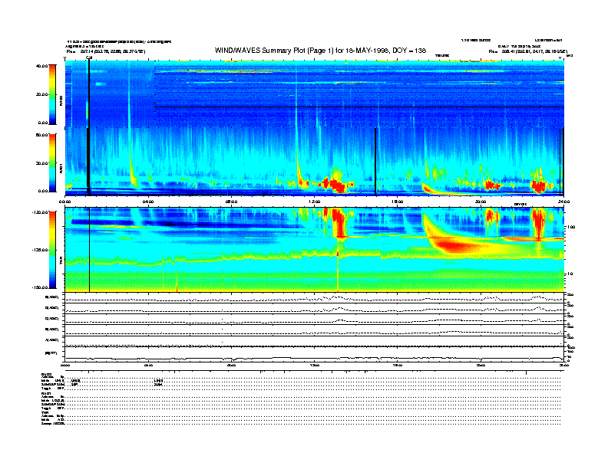Click the black horizontal line across the RAD2 panel
608x469 pixels.
[359, 107]
